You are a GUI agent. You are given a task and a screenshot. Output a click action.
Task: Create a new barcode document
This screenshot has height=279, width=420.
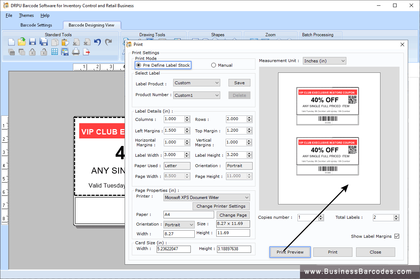tap(11, 42)
